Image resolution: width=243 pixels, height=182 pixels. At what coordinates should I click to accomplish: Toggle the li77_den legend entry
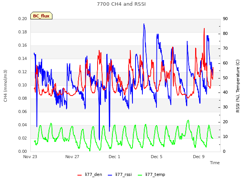coord(90,174)
